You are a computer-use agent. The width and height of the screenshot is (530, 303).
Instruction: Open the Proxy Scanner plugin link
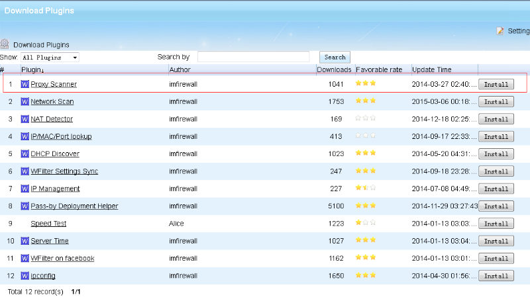[54, 85]
